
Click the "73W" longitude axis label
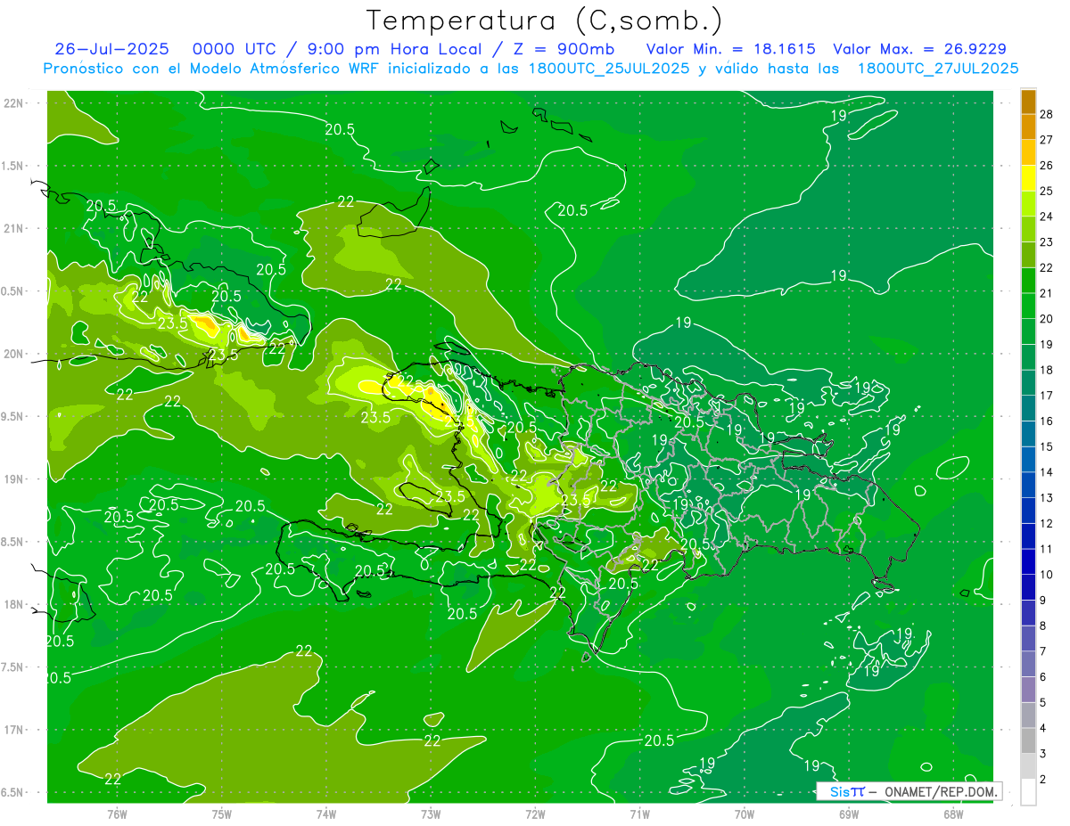click(431, 814)
